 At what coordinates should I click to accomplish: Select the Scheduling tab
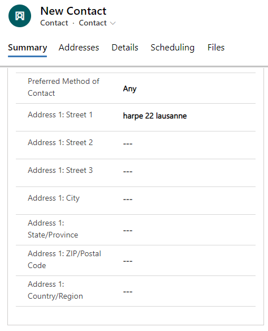pos(172,48)
